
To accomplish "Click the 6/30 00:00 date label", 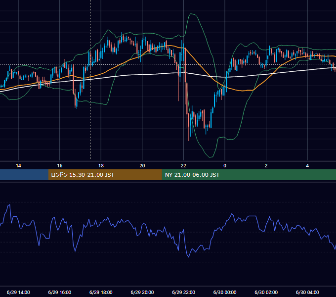I will click(225, 292).
